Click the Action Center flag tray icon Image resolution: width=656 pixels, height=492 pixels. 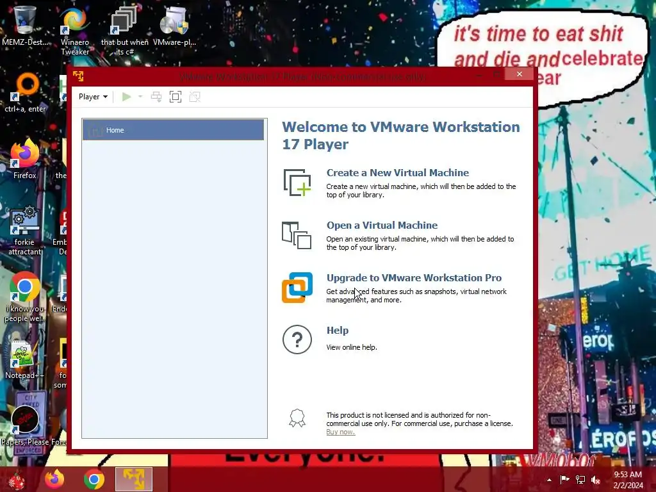[x=565, y=480]
